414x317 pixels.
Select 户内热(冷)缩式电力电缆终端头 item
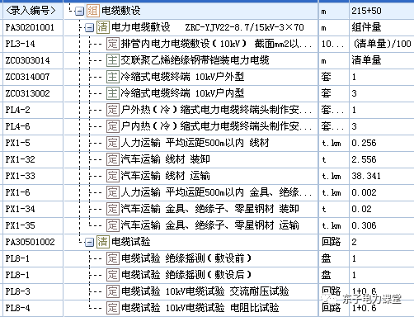[x=216, y=126]
